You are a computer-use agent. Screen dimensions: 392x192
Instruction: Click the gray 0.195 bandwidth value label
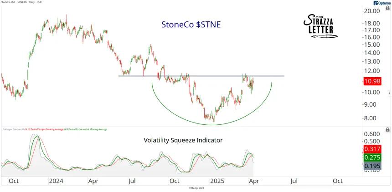click(x=372, y=166)
